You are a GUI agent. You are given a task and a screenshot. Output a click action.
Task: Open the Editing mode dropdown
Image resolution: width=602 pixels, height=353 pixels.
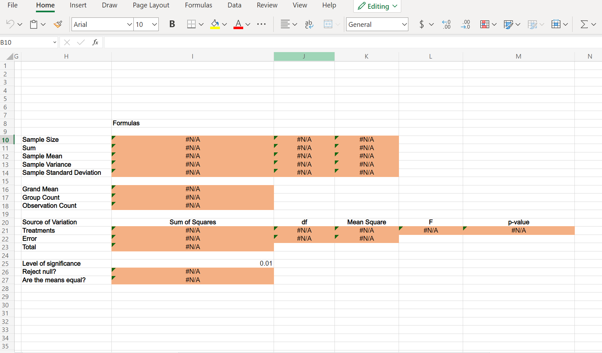tap(377, 6)
